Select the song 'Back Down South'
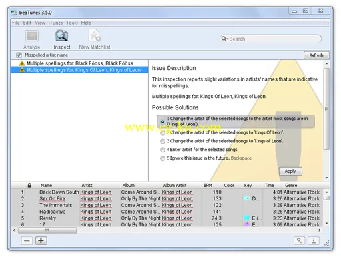The width and height of the screenshot is (341, 259). pyautogui.click(x=59, y=192)
